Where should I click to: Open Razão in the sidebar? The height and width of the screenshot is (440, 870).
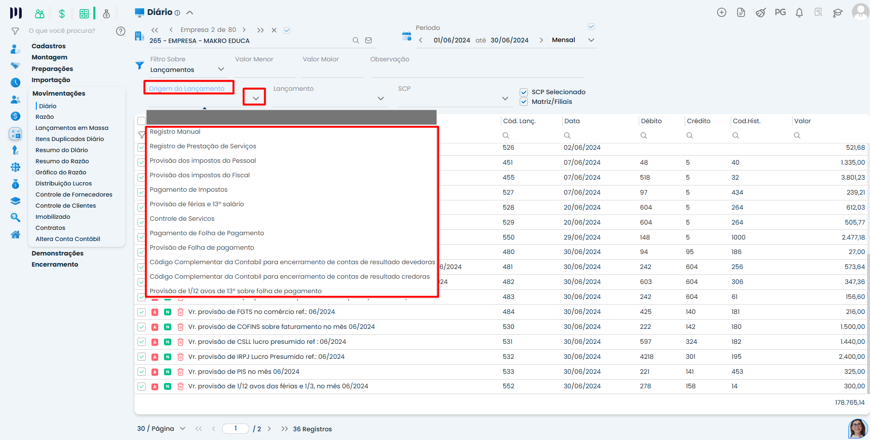point(45,117)
